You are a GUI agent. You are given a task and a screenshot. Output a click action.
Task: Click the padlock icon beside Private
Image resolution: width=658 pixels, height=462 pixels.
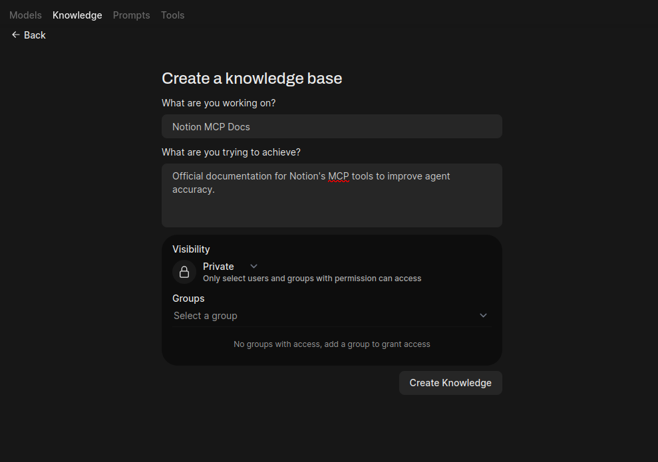coord(184,272)
